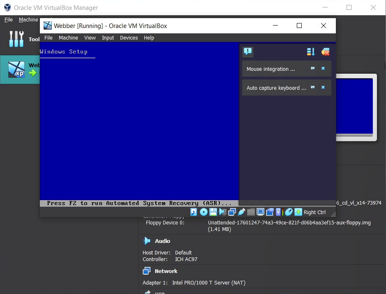The width and height of the screenshot is (386, 294).
Task: Click the Network section header
Action: [166, 271]
